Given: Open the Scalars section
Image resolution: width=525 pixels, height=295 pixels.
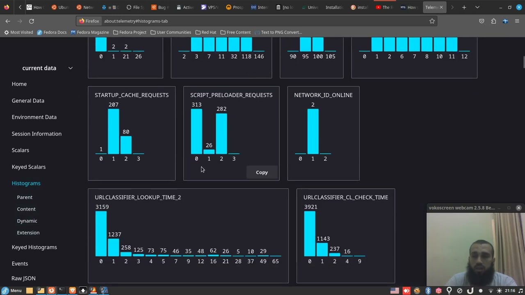Looking at the screenshot, I should [x=21, y=150].
